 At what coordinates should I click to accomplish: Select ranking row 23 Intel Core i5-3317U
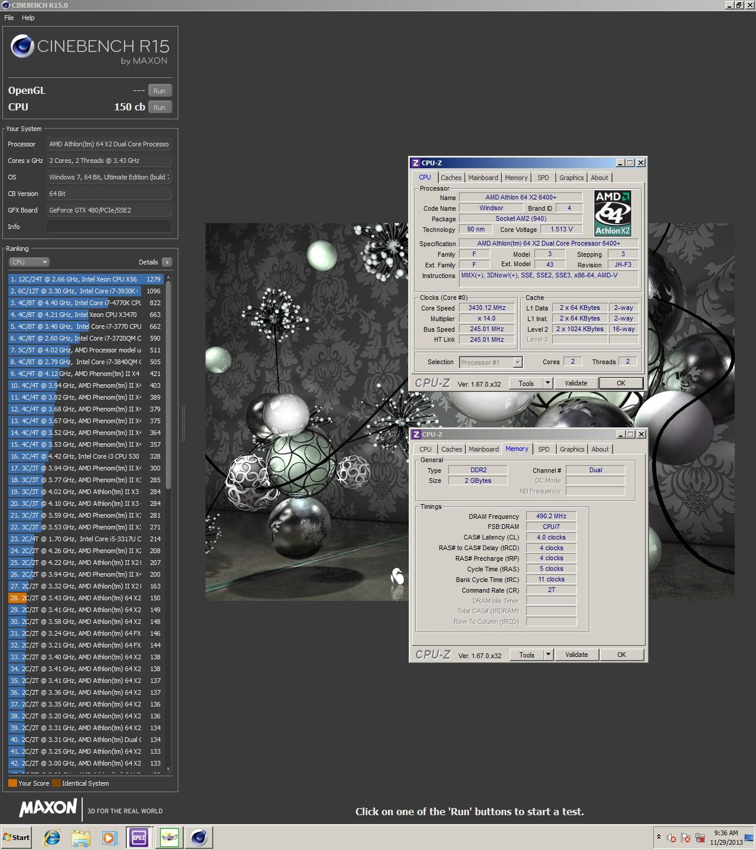point(86,539)
